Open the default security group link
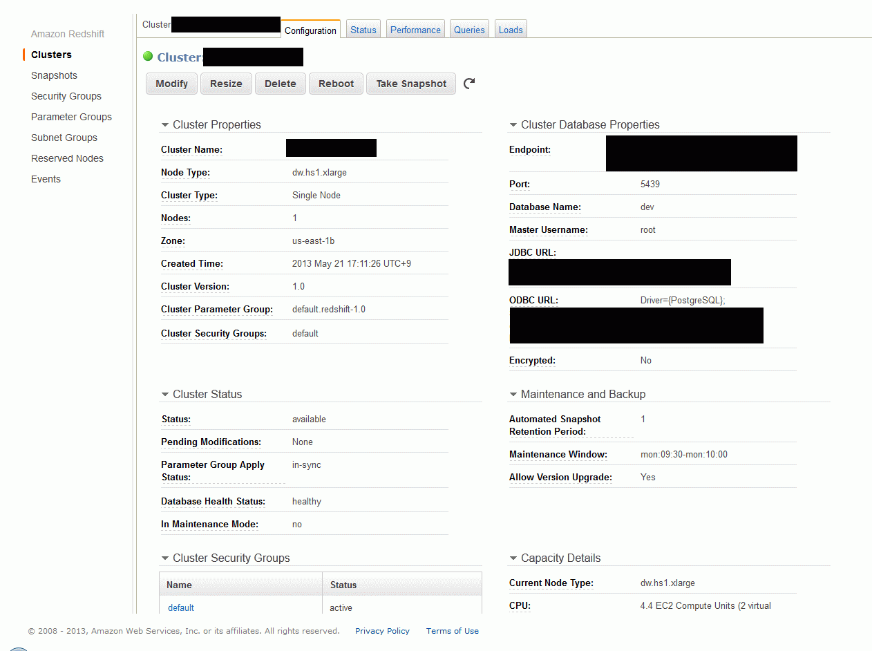This screenshot has width=872, height=651. (x=181, y=608)
